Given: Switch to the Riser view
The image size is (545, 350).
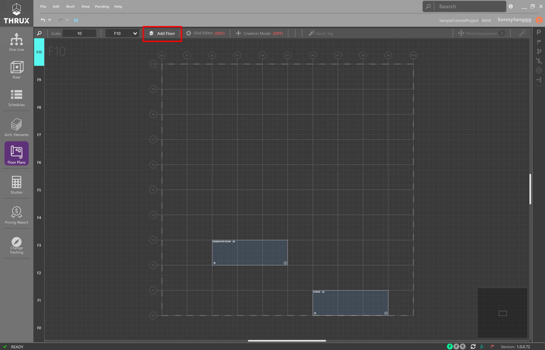Looking at the screenshot, I should tap(16, 70).
